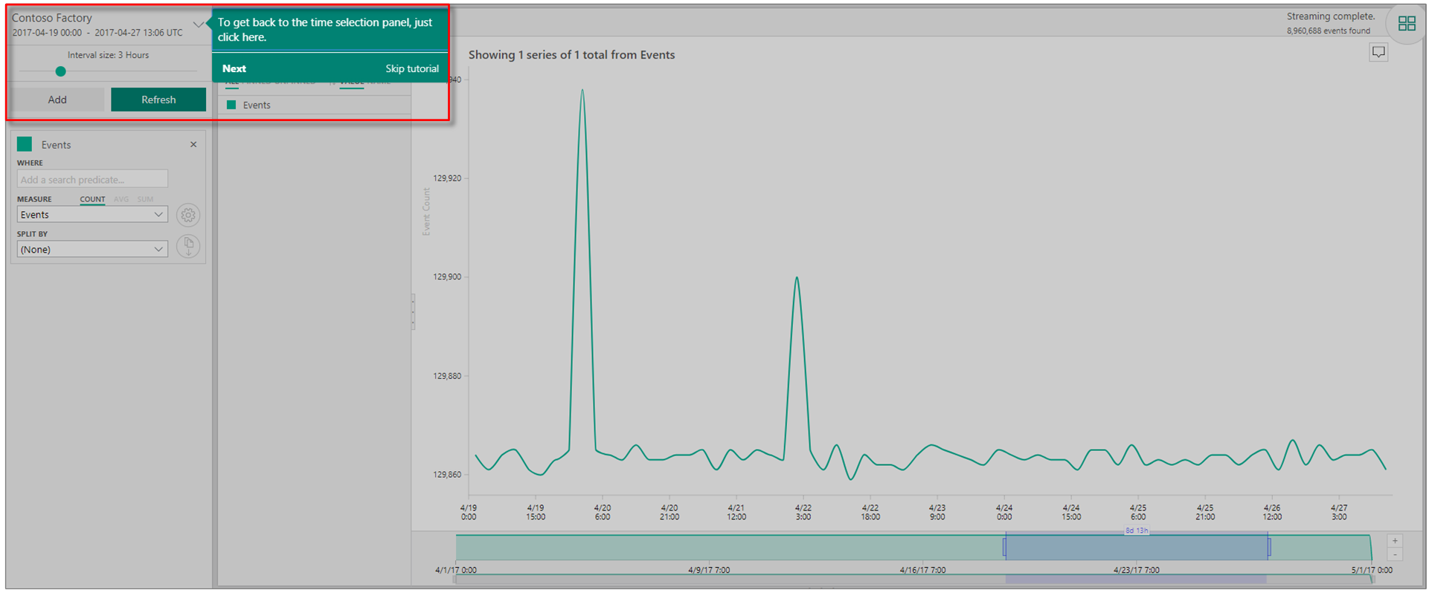1429x590 pixels.
Task: Click the copy term icon beside Split By
Action: point(188,246)
